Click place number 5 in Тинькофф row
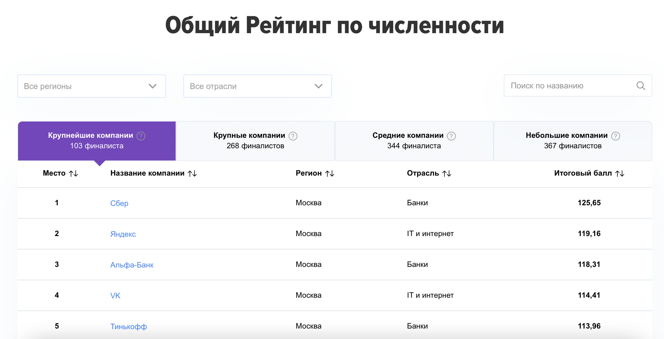The image size is (664, 339). click(x=57, y=326)
